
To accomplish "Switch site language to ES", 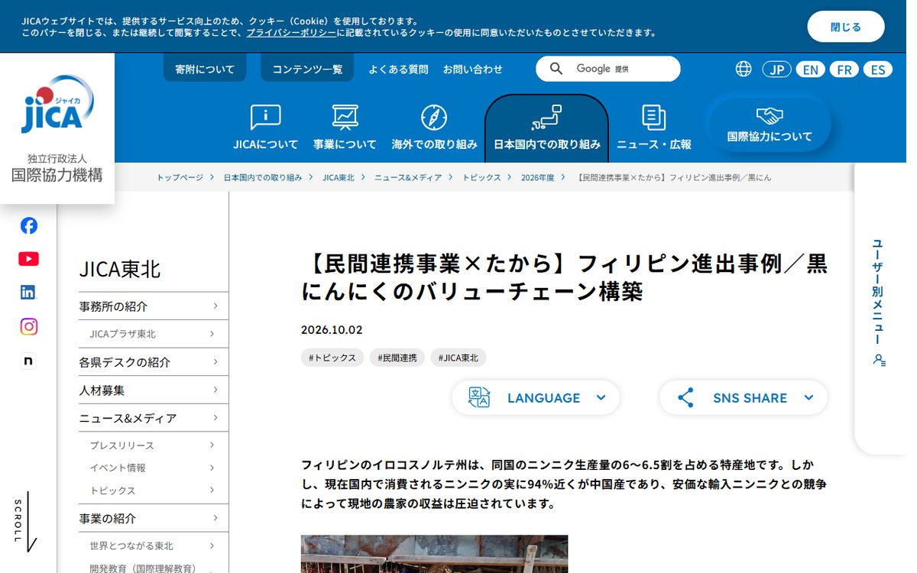I will (878, 70).
